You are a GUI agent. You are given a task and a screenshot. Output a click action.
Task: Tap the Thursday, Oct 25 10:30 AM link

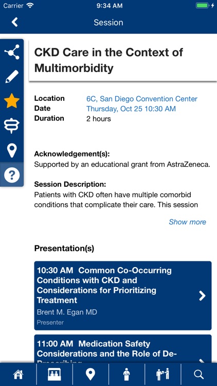click(x=131, y=109)
